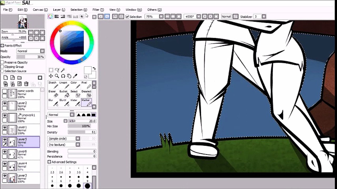Delete the current layer with trash icon
The height and width of the screenshot is (189, 337).
(x=26, y=84)
